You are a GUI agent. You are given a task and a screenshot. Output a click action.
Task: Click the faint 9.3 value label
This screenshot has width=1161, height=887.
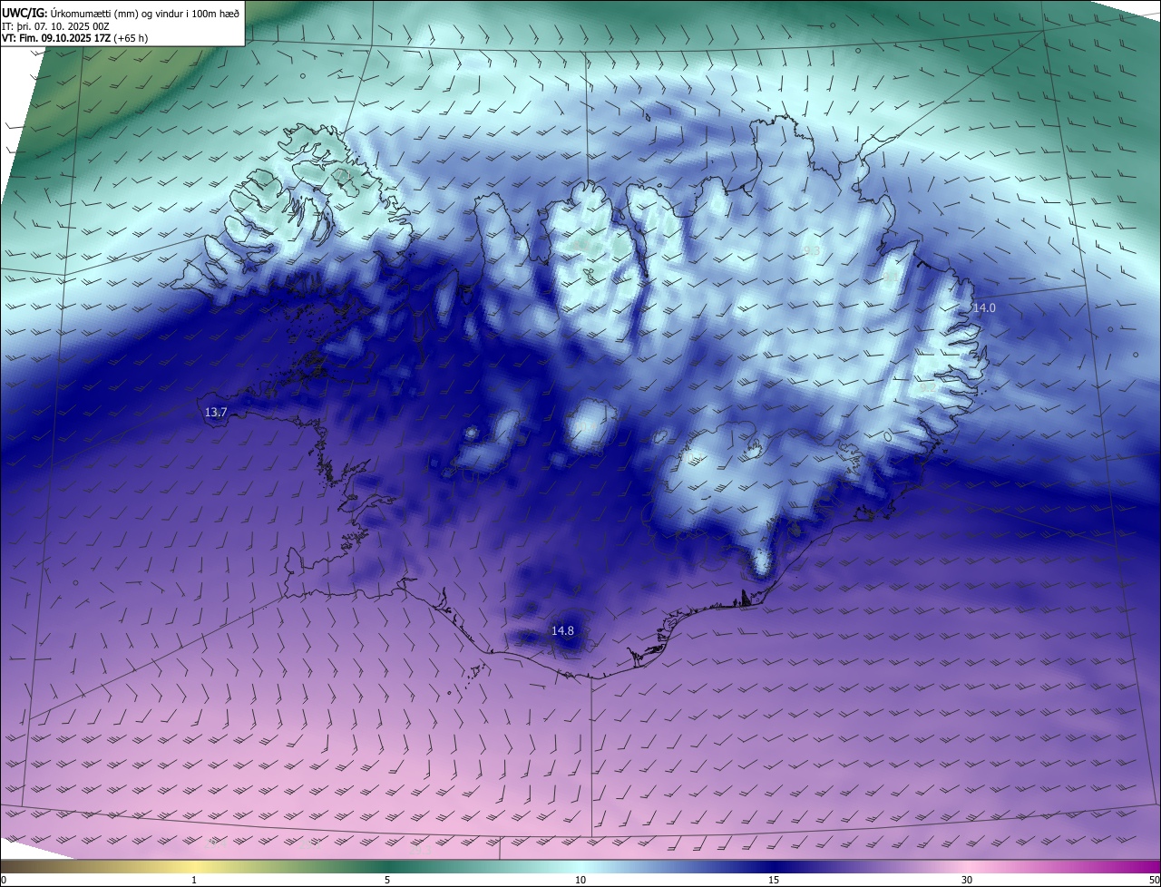pyautogui.click(x=812, y=250)
